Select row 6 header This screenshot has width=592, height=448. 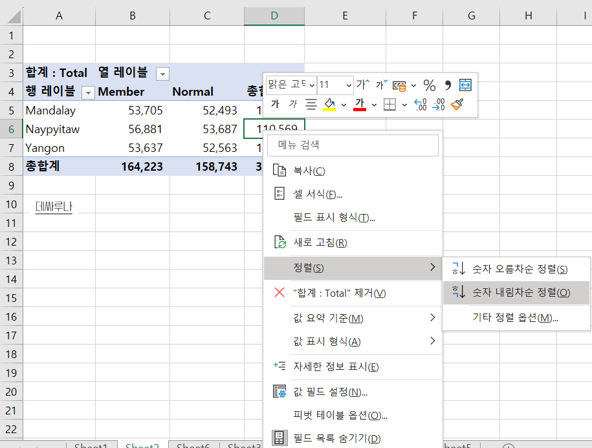(x=12, y=129)
